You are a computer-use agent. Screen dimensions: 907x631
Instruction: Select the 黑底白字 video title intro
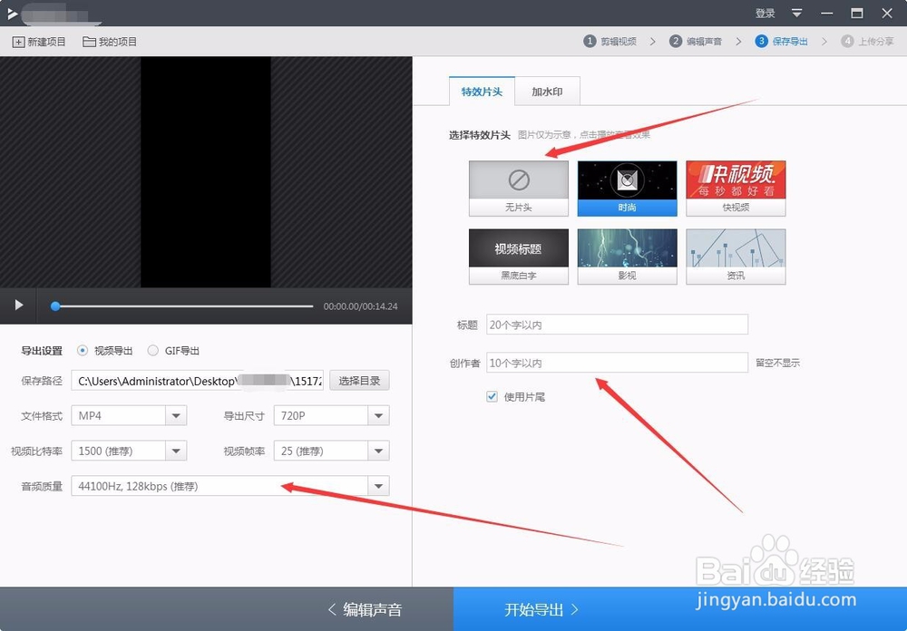(517, 255)
